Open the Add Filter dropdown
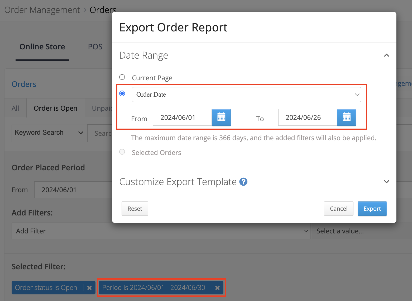The image size is (412, 301). click(161, 231)
